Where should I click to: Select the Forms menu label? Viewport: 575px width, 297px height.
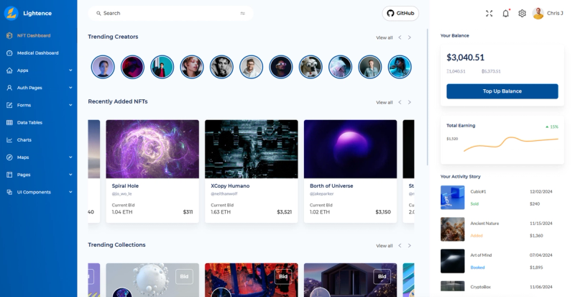coord(24,105)
